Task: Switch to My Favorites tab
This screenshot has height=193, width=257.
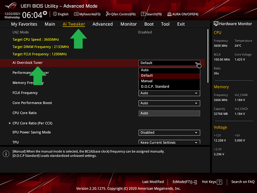Action: point(24,24)
